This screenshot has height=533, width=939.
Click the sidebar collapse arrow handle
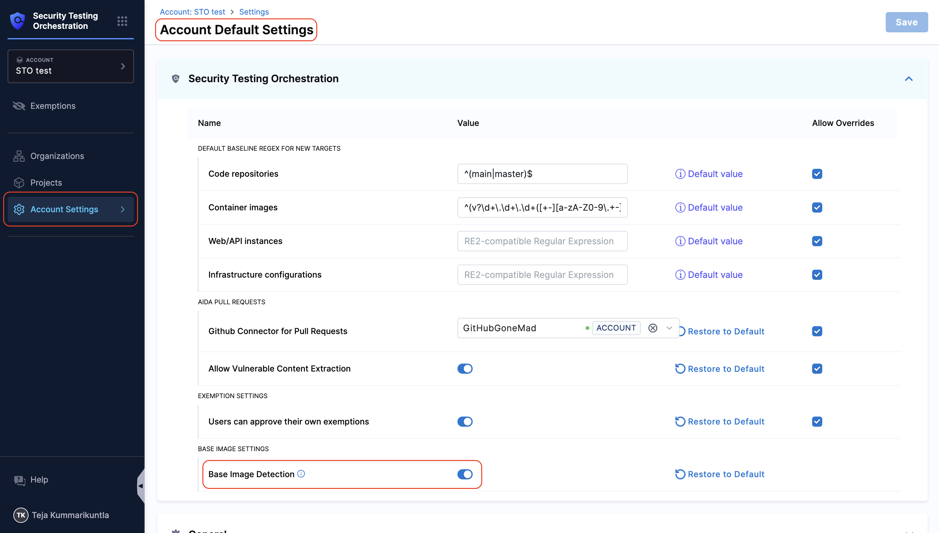[141, 486]
